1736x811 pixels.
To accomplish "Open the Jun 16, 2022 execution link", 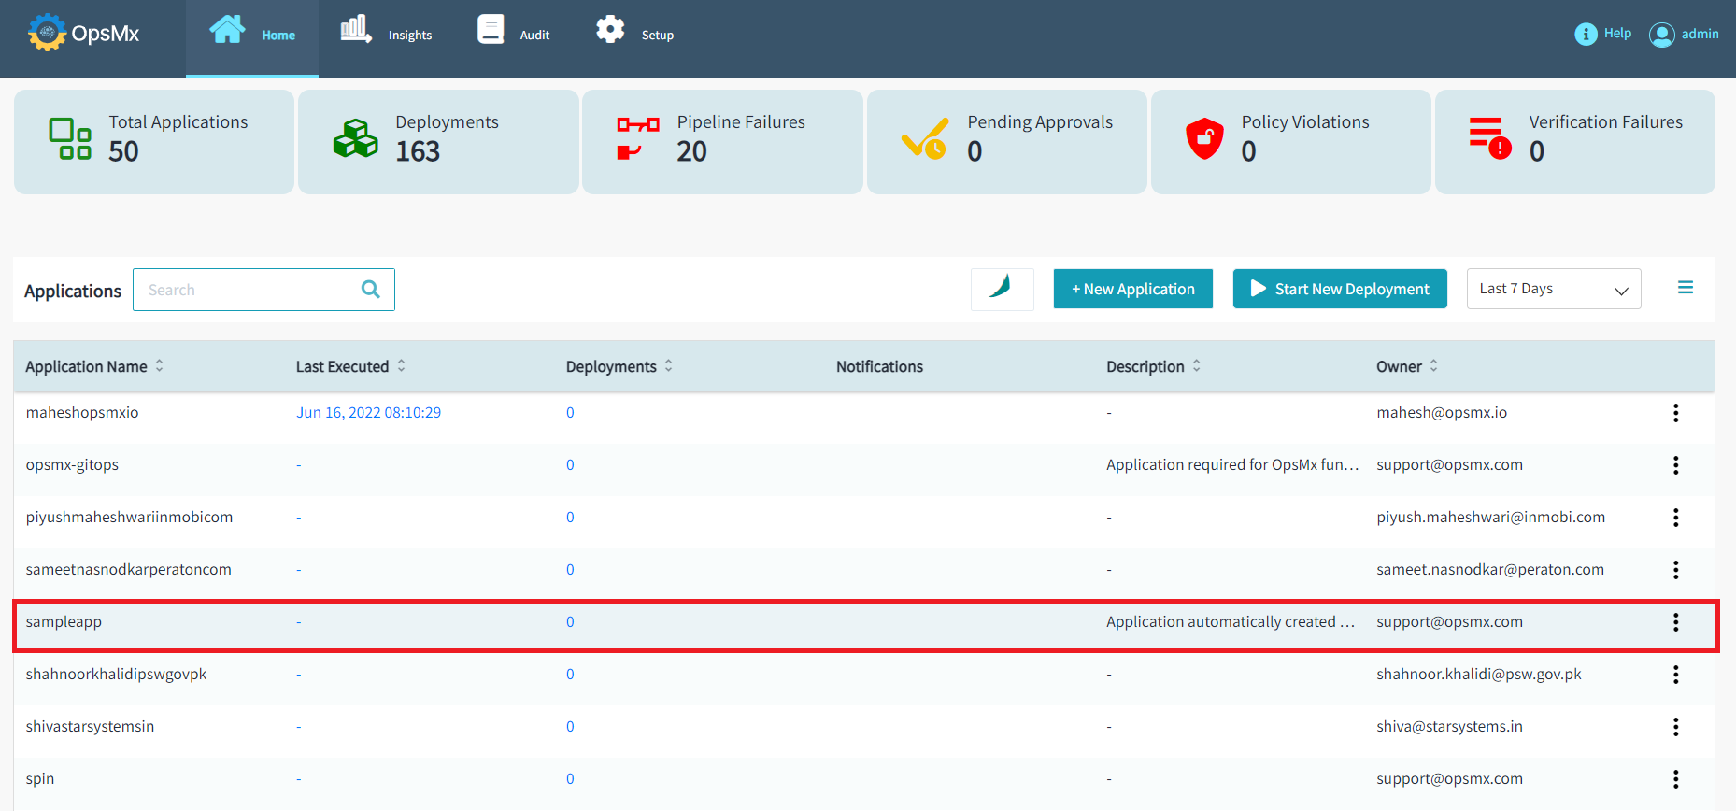I will (x=368, y=413).
